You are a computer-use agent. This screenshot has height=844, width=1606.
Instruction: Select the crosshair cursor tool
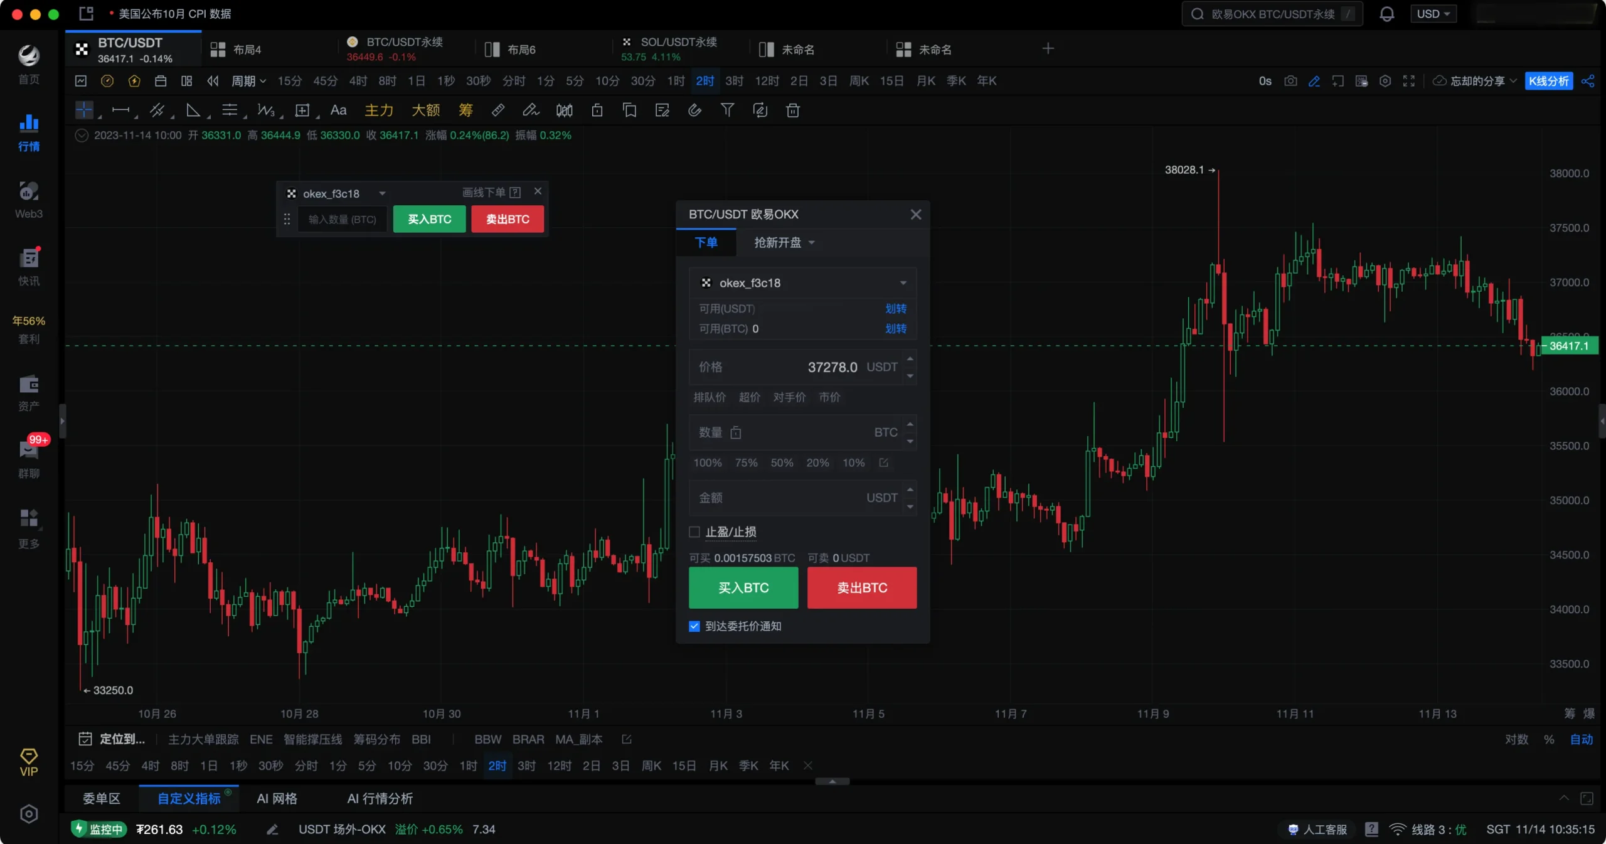point(83,110)
